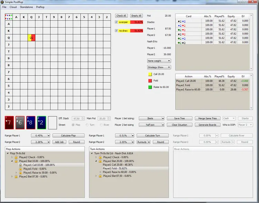259x203 pixels.
Task: Open the turn Runouts dropdown
Action: pyautogui.click(x=144, y=142)
